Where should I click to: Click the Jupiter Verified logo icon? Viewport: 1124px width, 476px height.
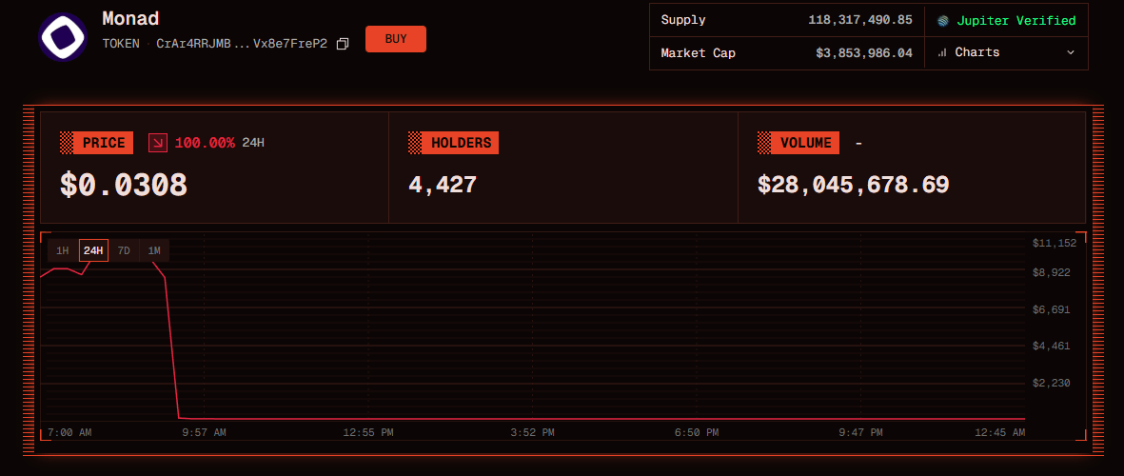click(x=943, y=21)
